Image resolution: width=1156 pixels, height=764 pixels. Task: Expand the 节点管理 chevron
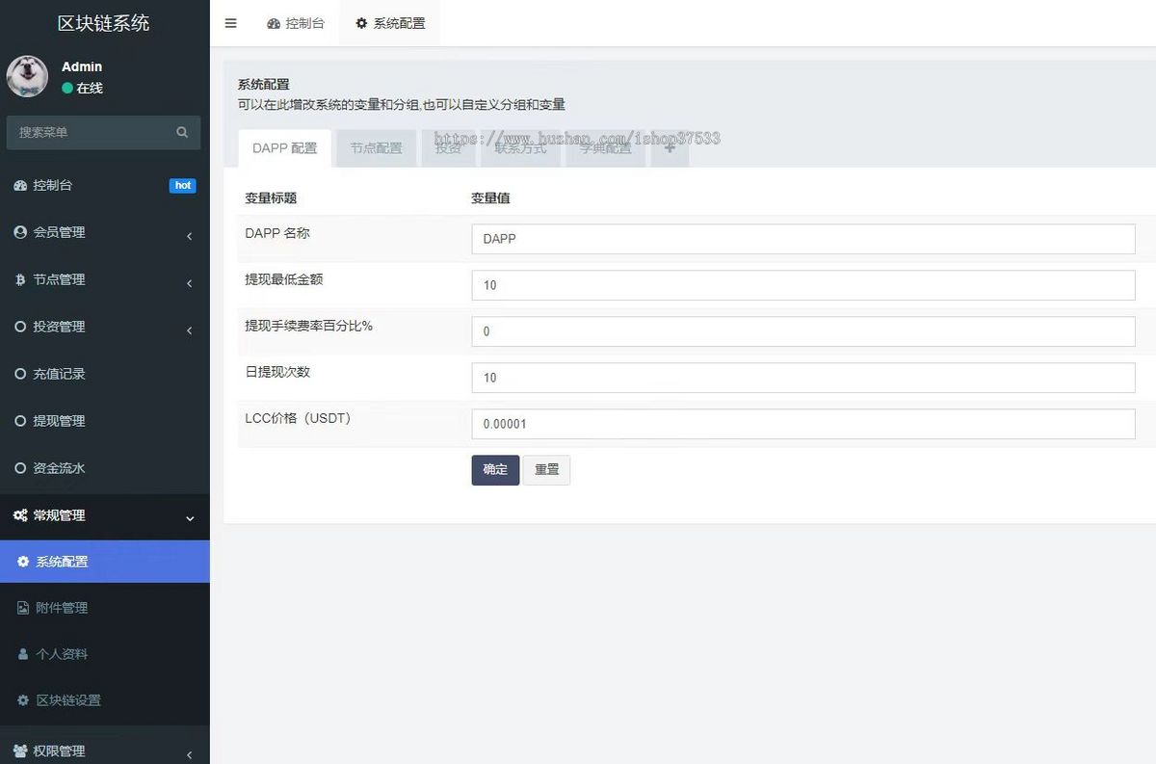[x=189, y=283]
